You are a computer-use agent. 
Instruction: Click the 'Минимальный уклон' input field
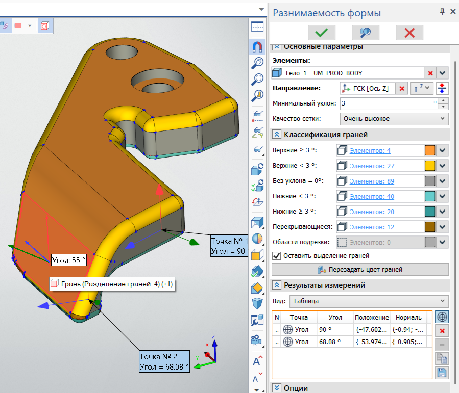pos(386,103)
